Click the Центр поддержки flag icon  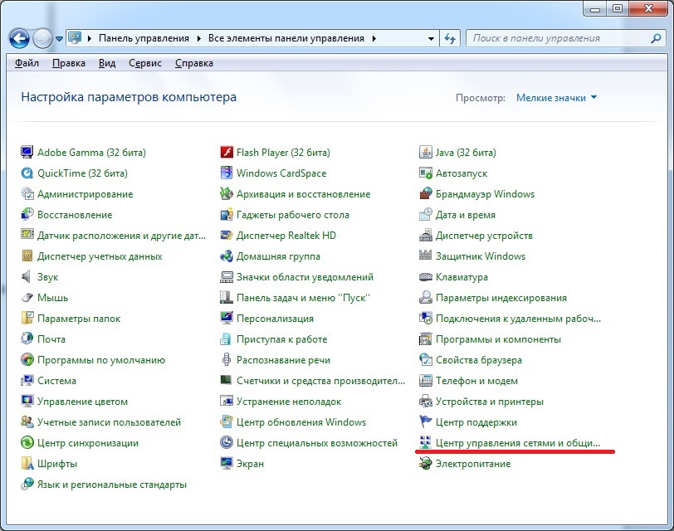(x=425, y=421)
